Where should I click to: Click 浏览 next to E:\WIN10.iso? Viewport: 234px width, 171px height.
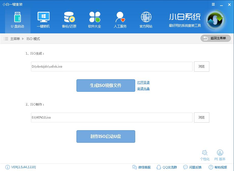tap(201, 117)
